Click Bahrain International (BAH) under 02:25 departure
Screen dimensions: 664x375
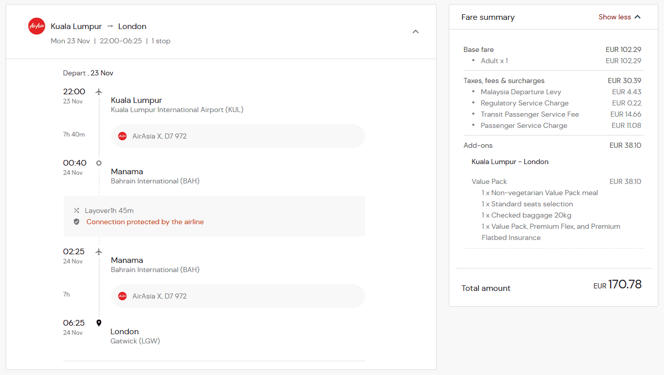155,270
